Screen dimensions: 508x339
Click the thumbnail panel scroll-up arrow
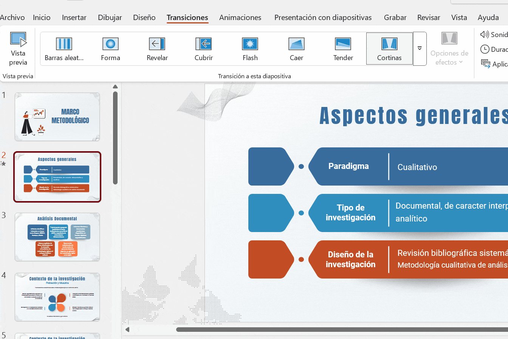[x=115, y=87]
